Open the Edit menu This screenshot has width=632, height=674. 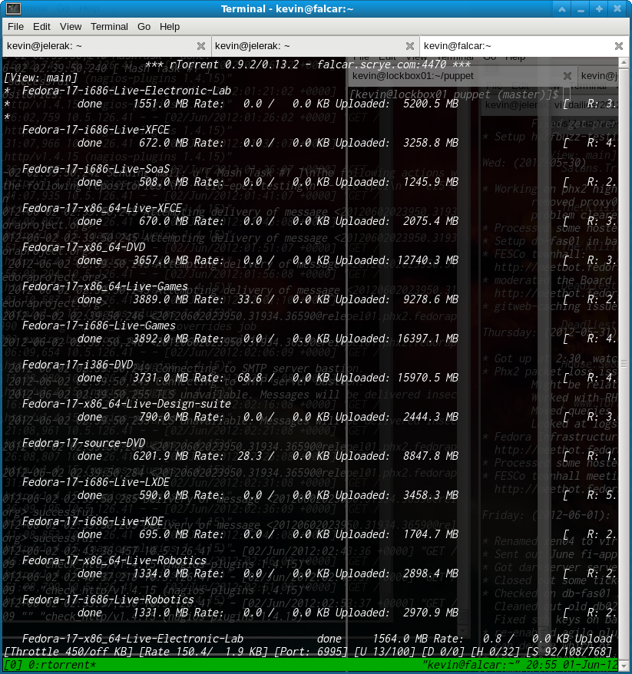point(41,27)
